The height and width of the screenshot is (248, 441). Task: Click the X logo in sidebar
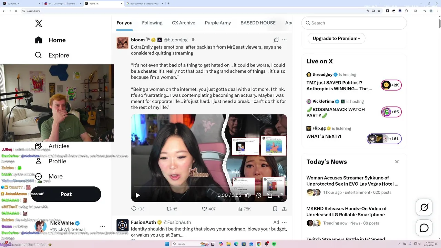click(x=39, y=23)
